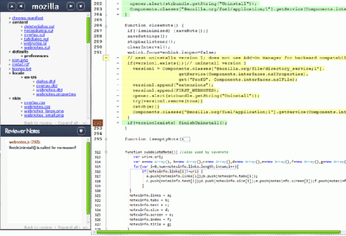Viewport: 346px width, 236px height.
Task: Click the webnotes.js (292) note link
Action: point(25,142)
